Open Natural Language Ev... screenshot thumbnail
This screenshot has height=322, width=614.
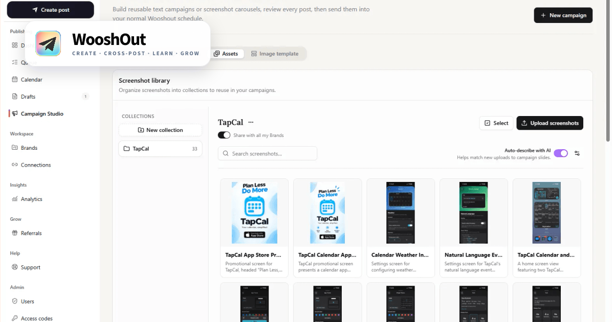pos(474,213)
